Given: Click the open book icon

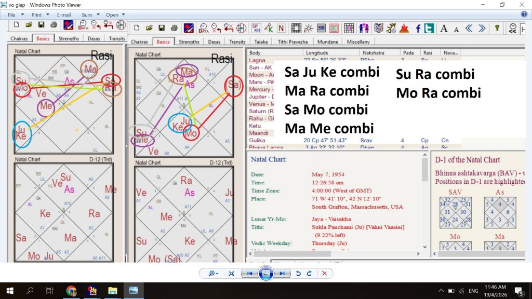Looking at the screenshot, I should click(379, 28).
